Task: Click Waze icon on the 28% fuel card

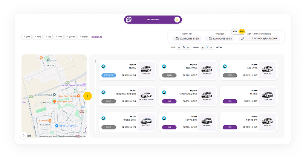Action: point(164,118)
